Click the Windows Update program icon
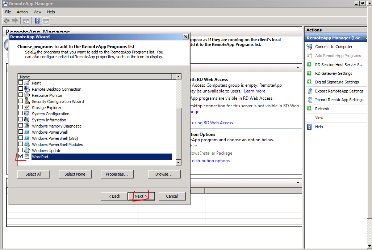This screenshot has height=250, width=372. 27,150
